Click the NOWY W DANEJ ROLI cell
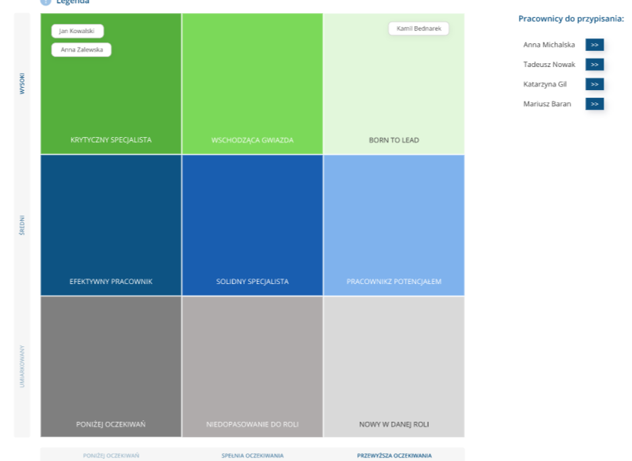 [x=394, y=366]
